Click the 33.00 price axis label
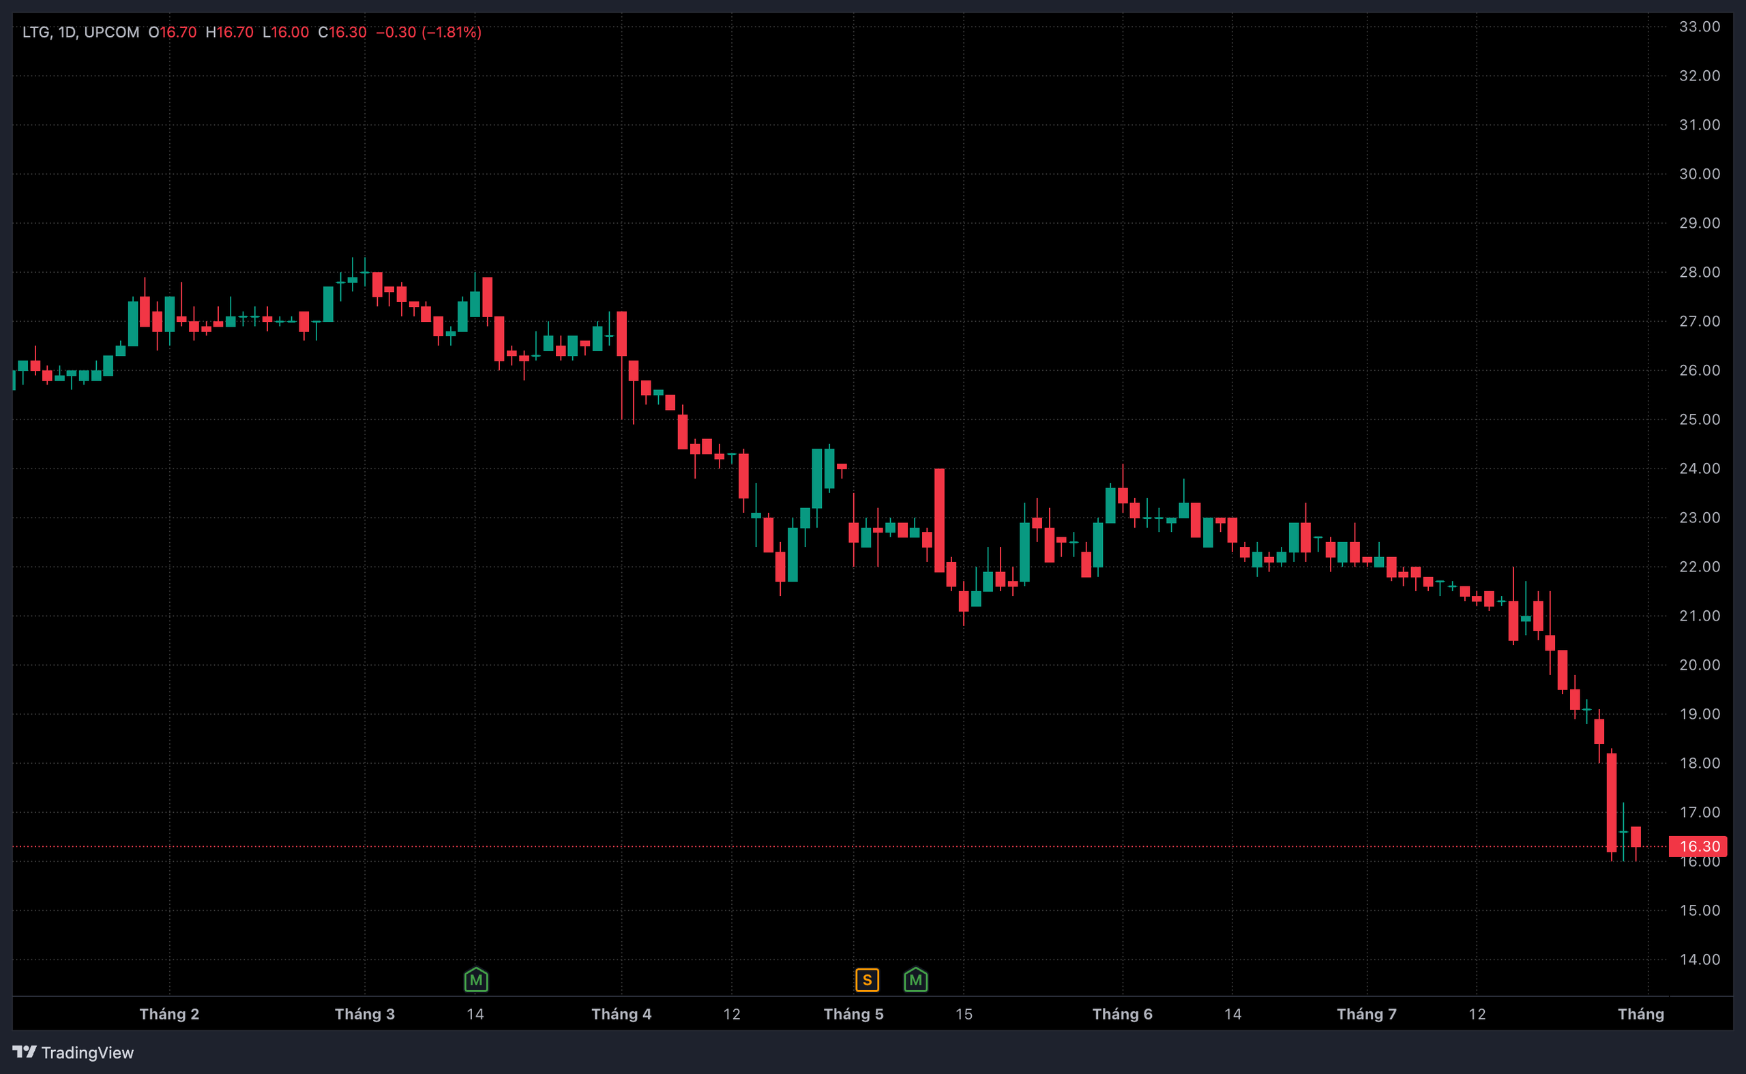 (1700, 27)
